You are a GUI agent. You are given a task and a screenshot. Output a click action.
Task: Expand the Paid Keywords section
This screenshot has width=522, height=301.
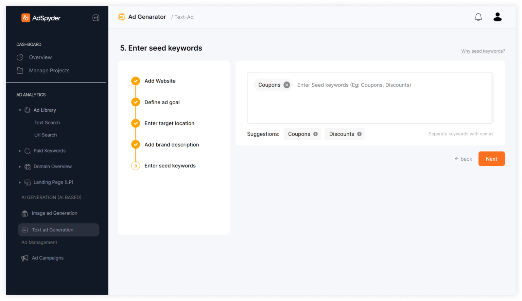coord(20,151)
